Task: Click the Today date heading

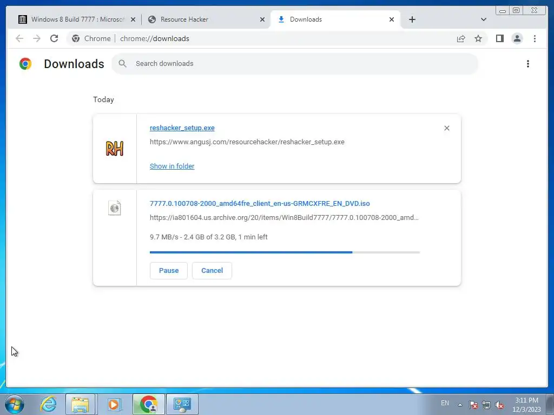Action: pyautogui.click(x=103, y=99)
